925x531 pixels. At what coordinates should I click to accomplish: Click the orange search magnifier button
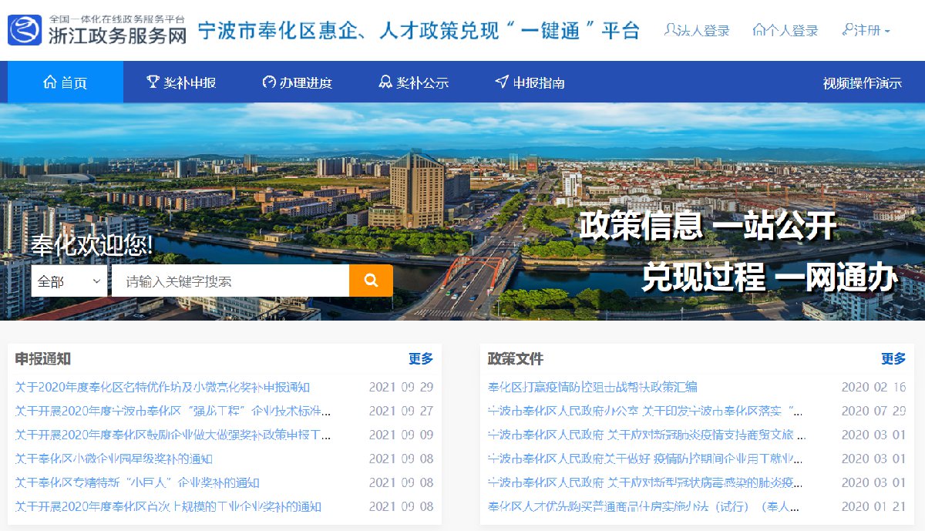[371, 281]
